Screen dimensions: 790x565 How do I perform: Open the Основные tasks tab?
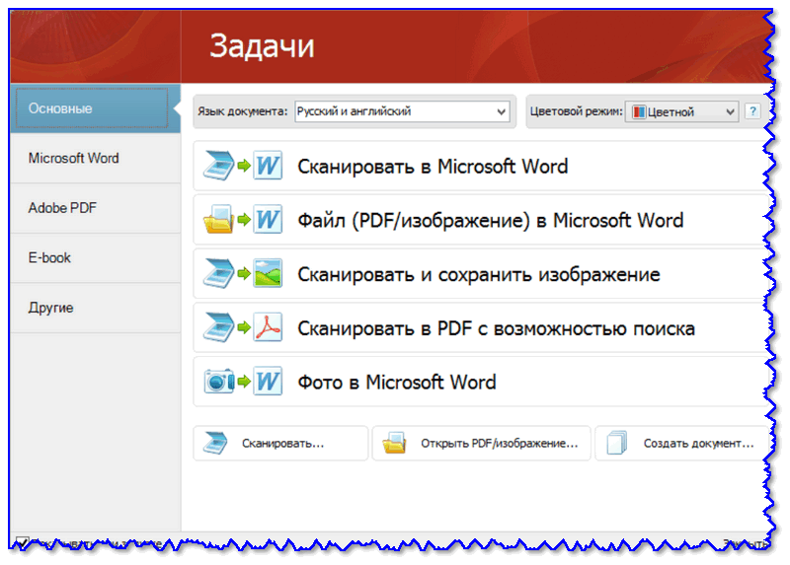tap(95, 108)
